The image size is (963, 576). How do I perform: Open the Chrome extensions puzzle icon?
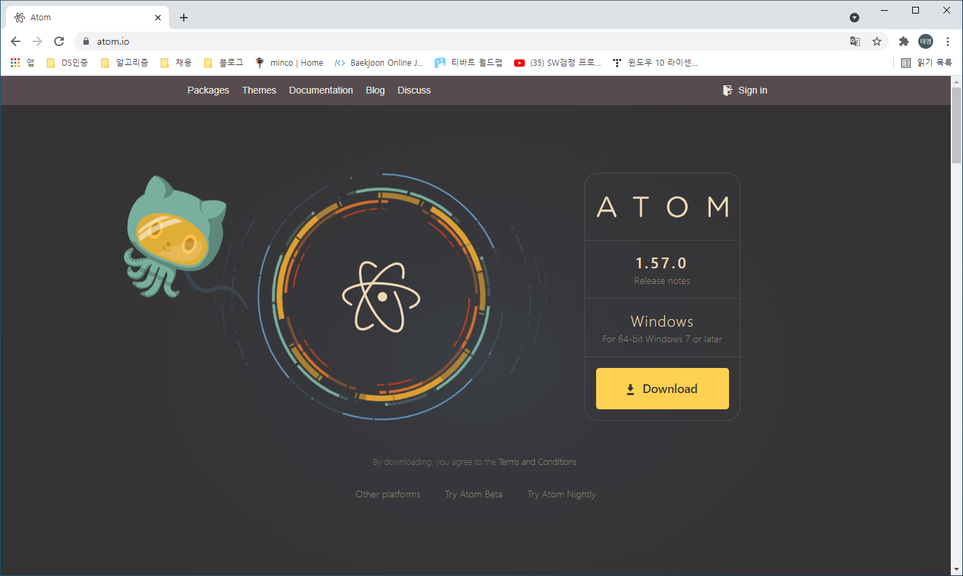[903, 41]
